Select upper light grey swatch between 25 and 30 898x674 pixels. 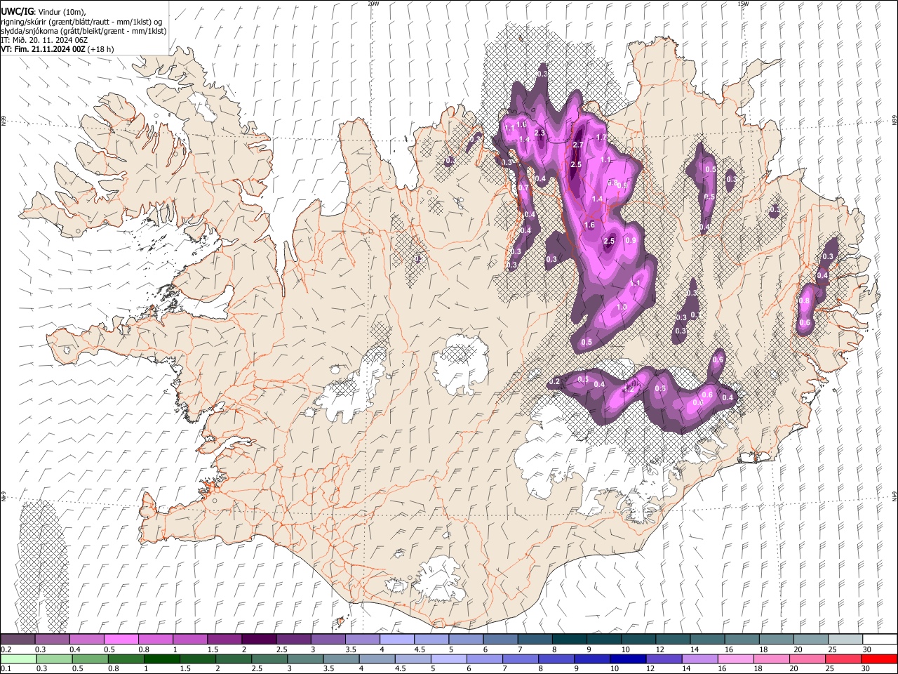846,640
